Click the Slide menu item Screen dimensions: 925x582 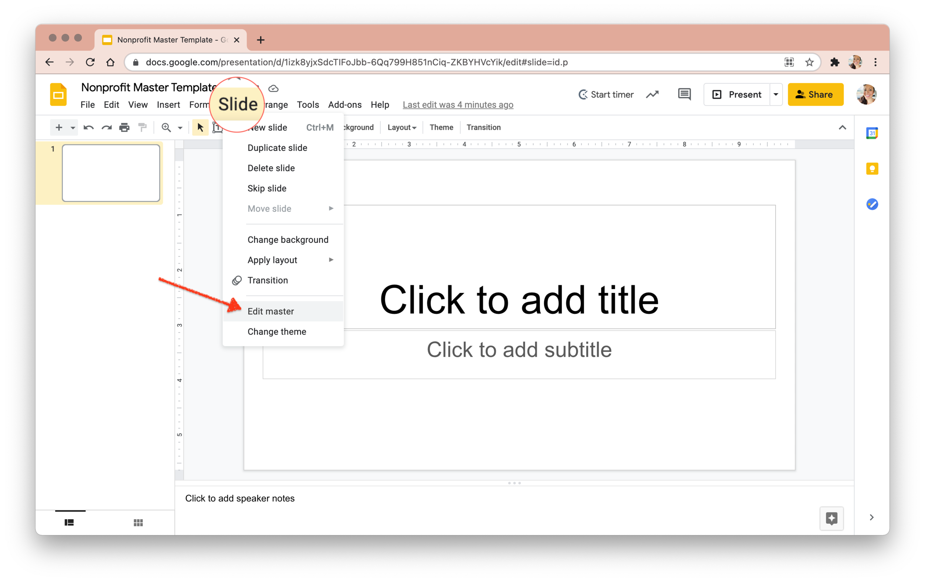(x=238, y=105)
